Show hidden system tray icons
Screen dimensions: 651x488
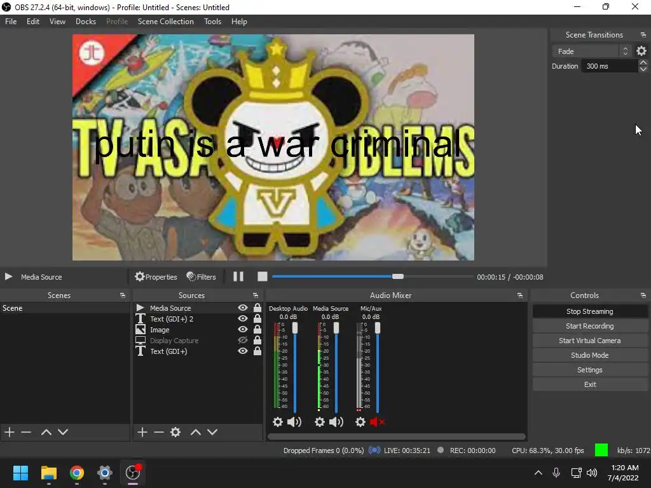pos(538,473)
